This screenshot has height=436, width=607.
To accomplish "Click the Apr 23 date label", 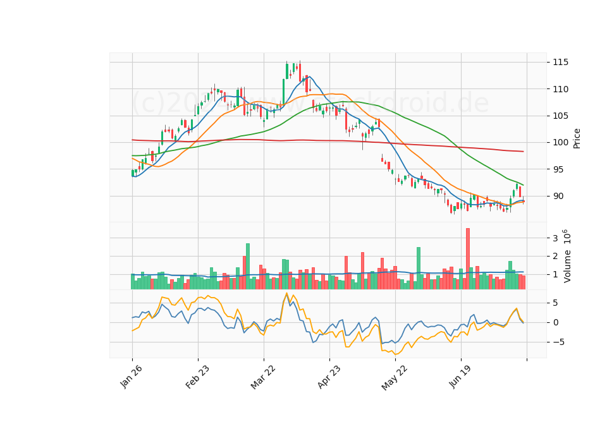I will coord(329,377).
